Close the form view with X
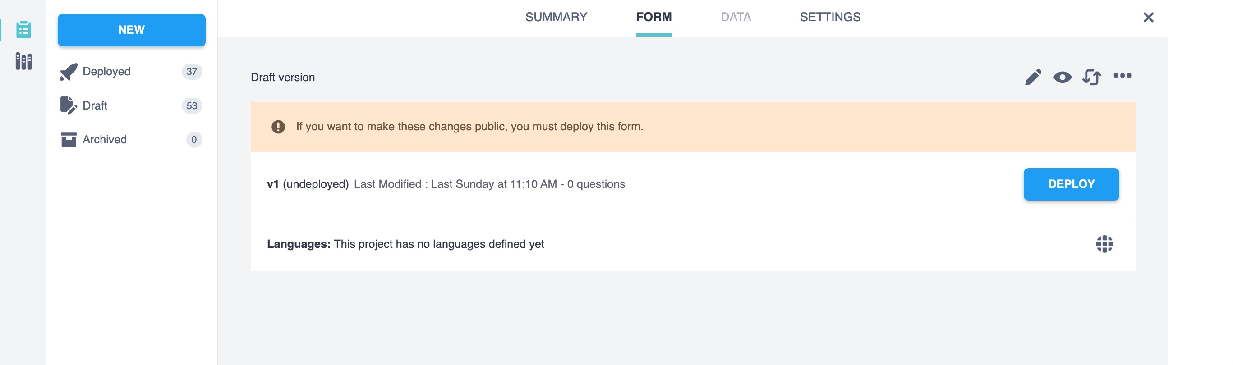The height and width of the screenshot is (365, 1233). click(x=1148, y=18)
